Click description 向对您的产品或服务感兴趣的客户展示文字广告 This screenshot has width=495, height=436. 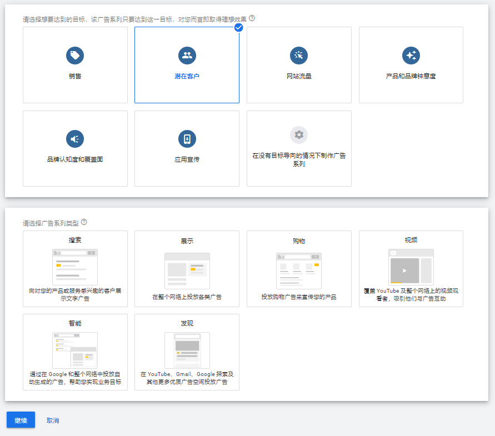[75, 294]
